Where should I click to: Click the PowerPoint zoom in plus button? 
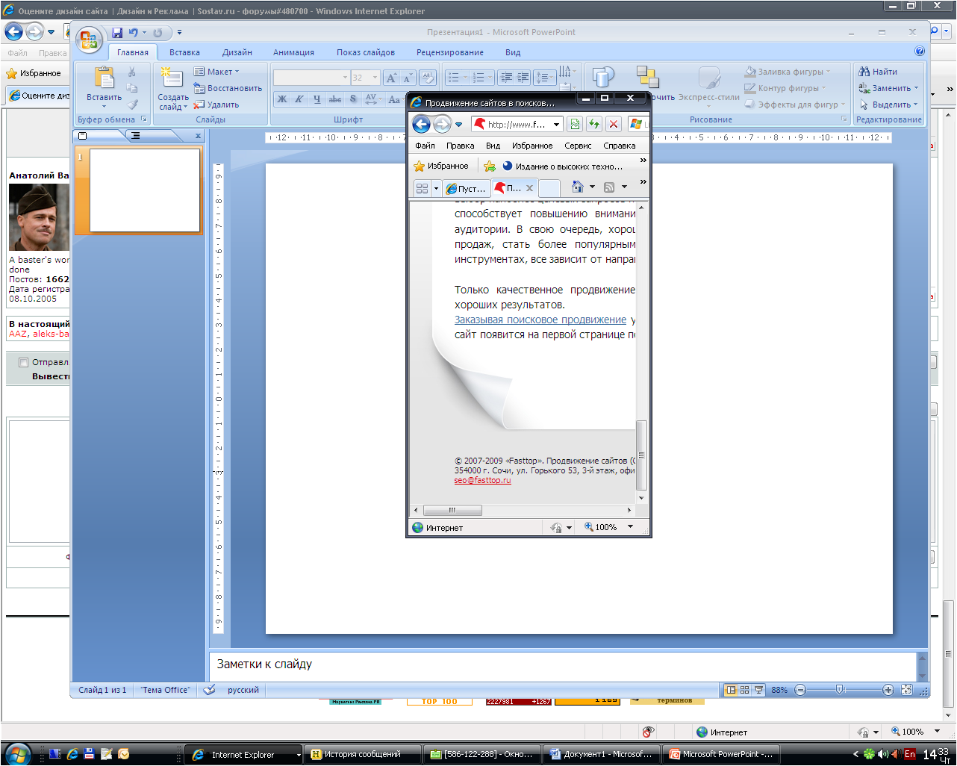click(888, 690)
